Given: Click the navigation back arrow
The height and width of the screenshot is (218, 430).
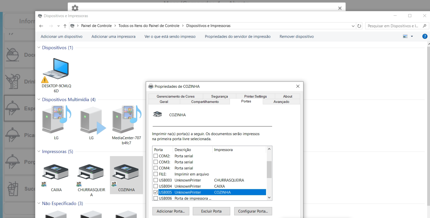Looking at the screenshot, I should pyautogui.click(x=41, y=26).
